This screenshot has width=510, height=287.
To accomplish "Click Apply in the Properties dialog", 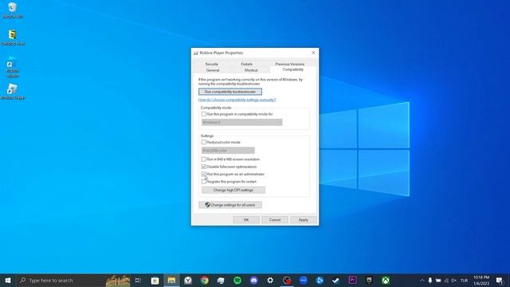I will tap(303, 220).
